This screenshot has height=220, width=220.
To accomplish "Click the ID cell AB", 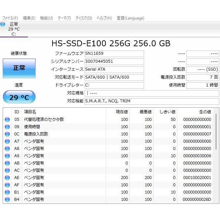I will point(17,163).
